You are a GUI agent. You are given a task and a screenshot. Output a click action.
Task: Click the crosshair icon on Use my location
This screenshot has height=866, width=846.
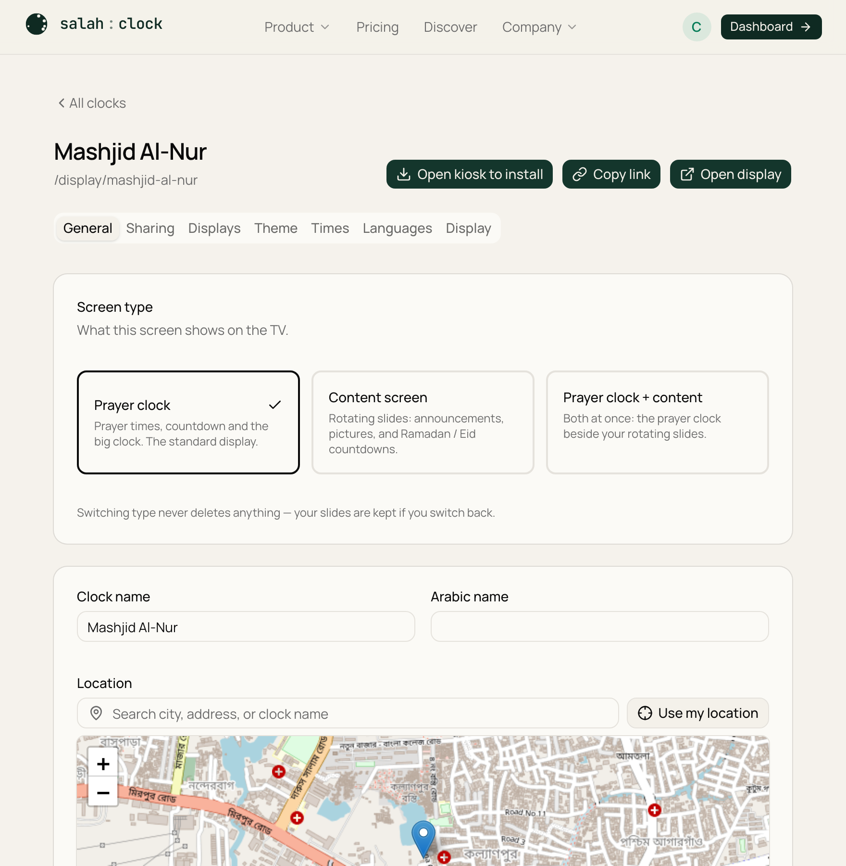(x=645, y=713)
